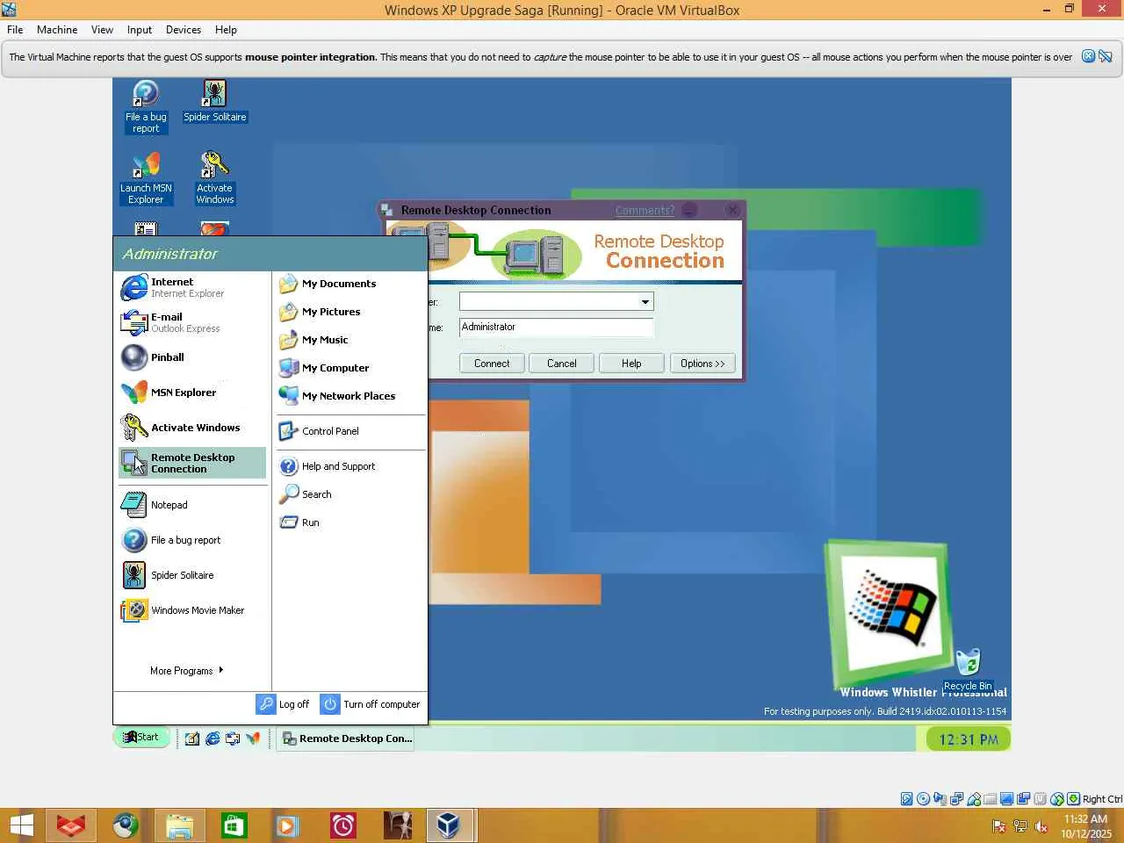Viewport: 1124px width, 843px height.
Task: Open My Network Places
Action: 349,396
